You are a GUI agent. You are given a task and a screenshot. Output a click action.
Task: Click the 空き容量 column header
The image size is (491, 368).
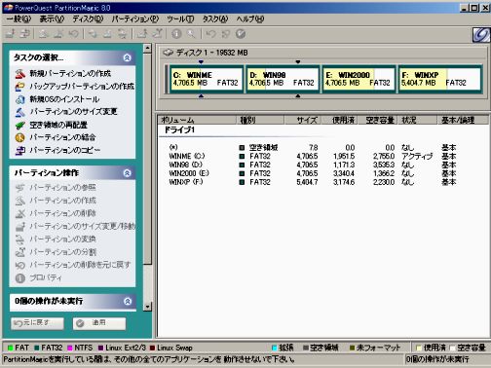tap(378, 120)
